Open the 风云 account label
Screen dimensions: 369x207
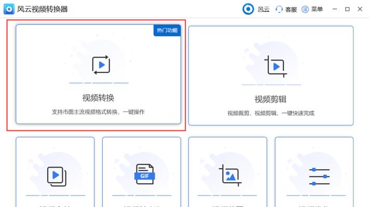(x=264, y=9)
